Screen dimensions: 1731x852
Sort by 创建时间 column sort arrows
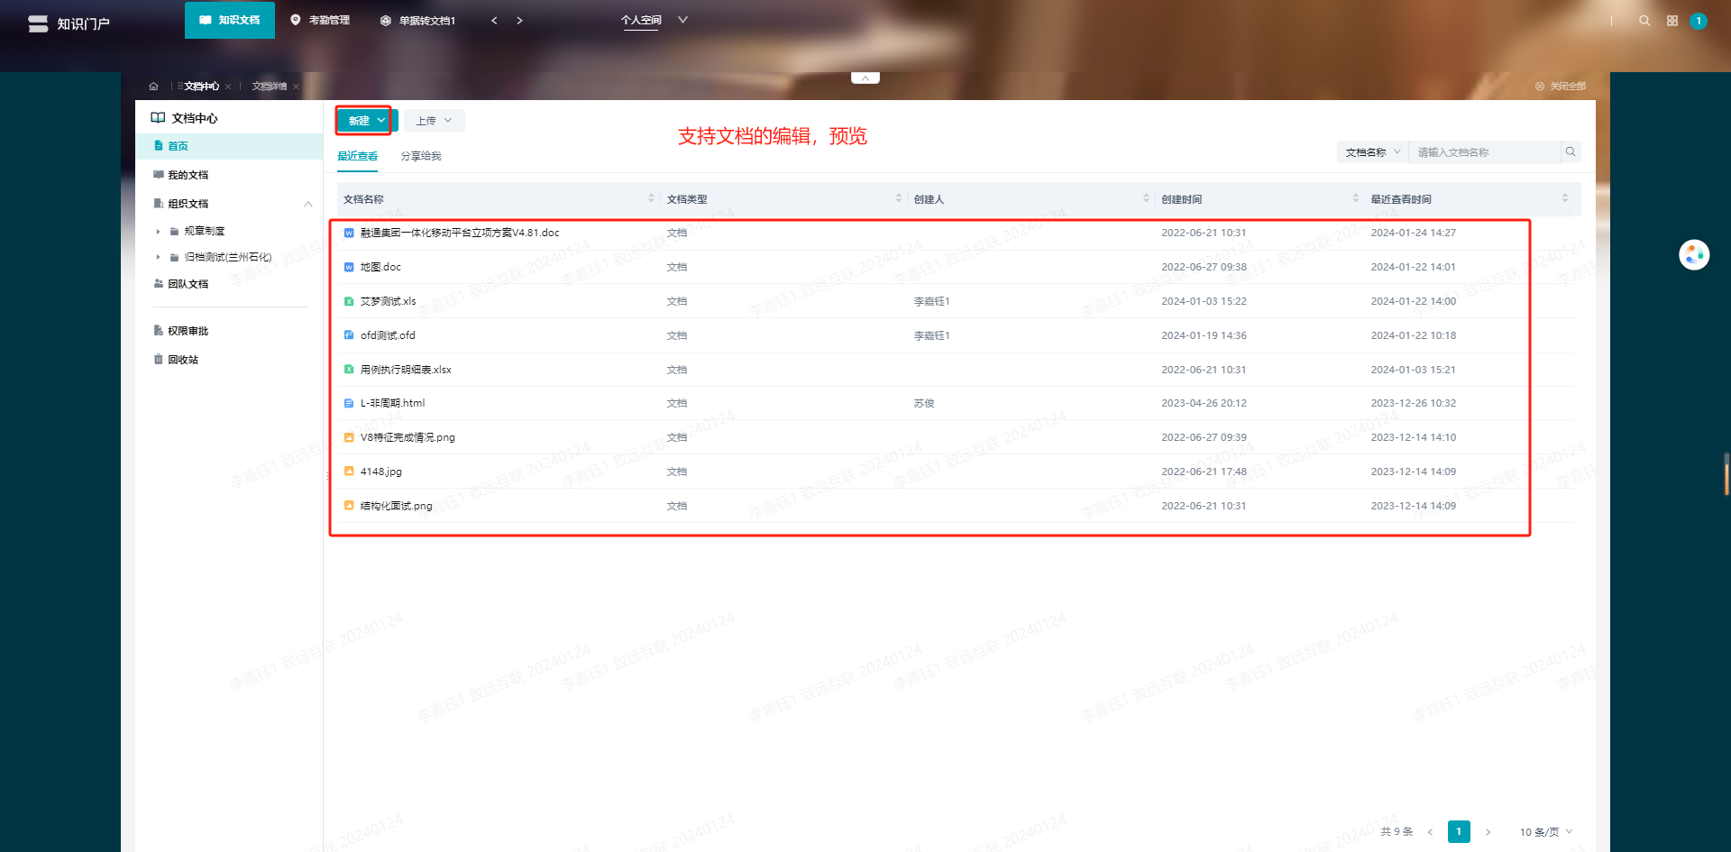1355,198
